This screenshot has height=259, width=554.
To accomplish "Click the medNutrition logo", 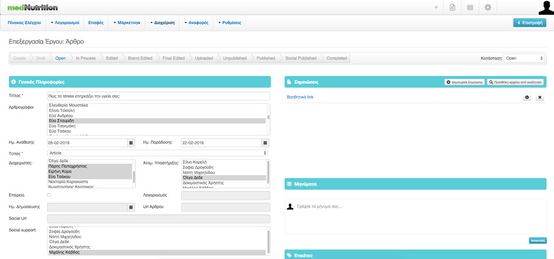I will click(x=32, y=7).
